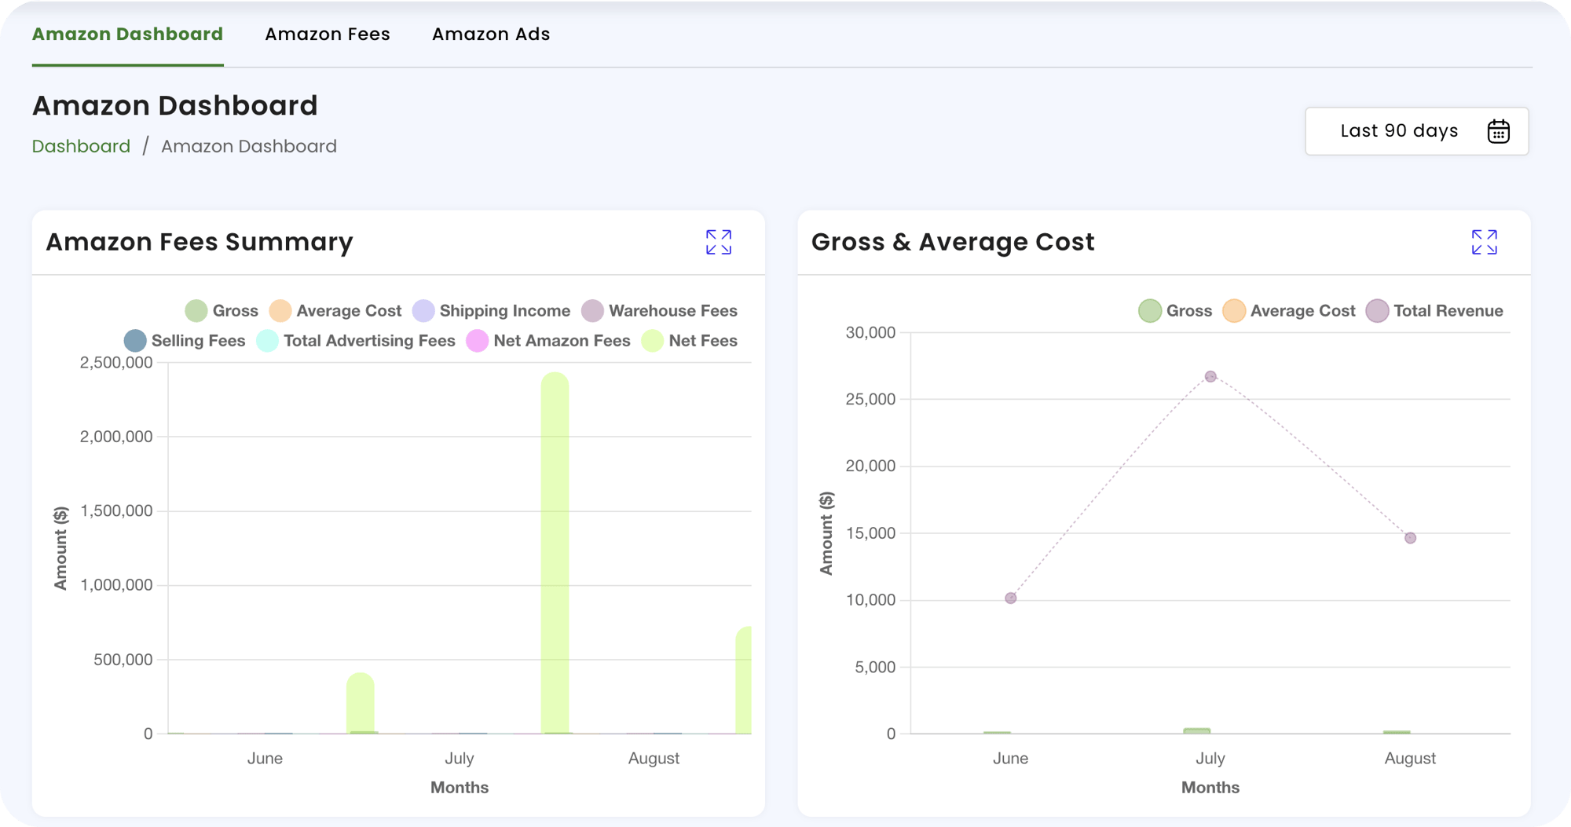1571x827 pixels.
Task: Open the calendar icon in date range picker
Action: (1498, 131)
